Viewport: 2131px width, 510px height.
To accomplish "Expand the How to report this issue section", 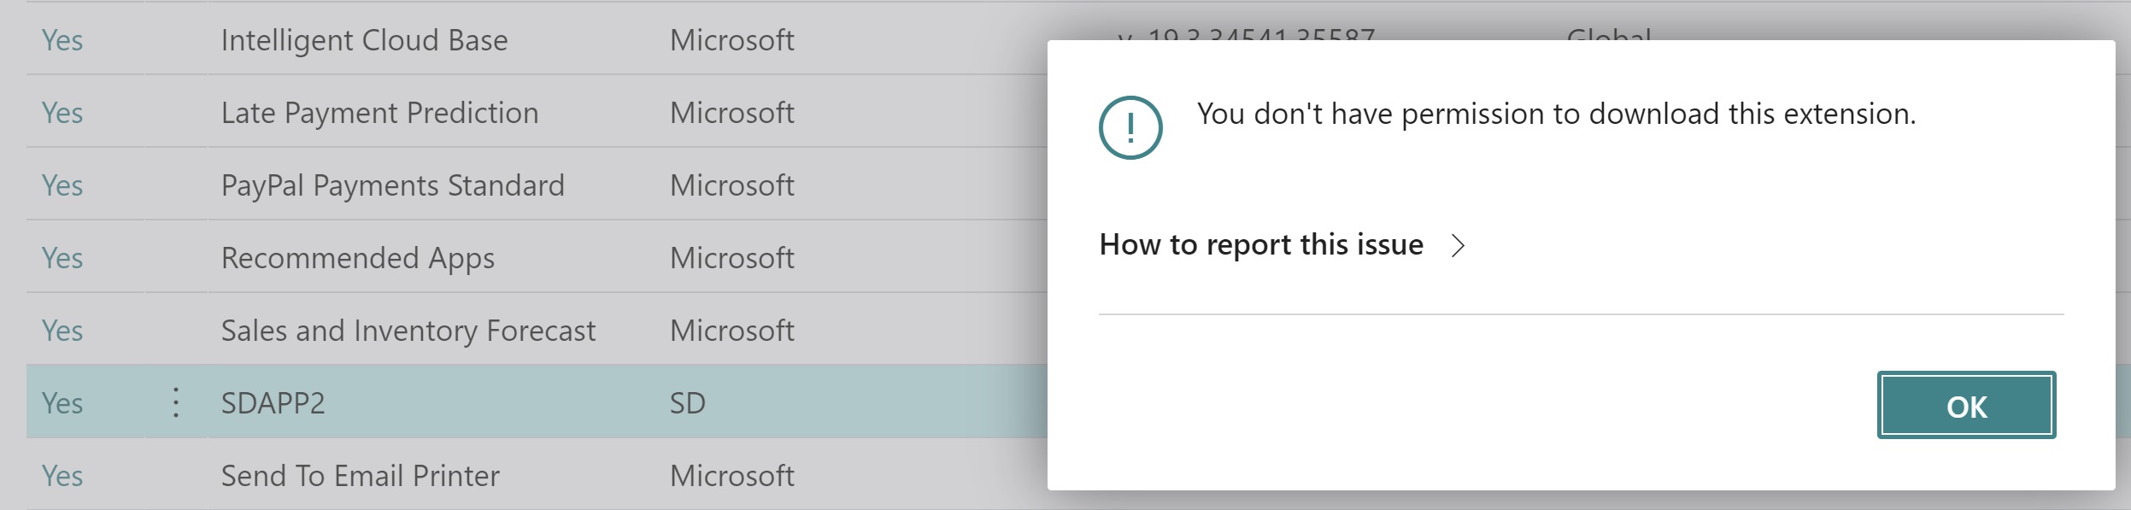I will pyautogui.click(x=1260, y=245).
